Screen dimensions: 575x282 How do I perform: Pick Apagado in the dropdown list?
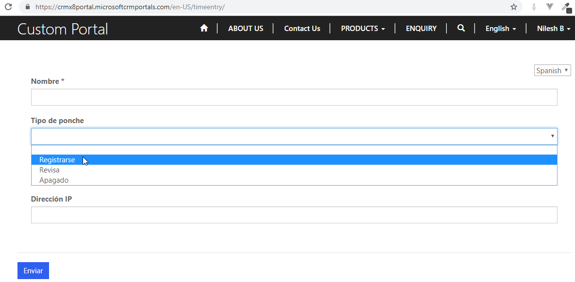coord(54,180)
